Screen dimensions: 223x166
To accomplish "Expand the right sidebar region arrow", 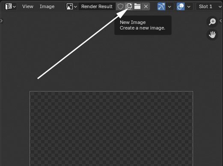I will (x=221, y=21).
